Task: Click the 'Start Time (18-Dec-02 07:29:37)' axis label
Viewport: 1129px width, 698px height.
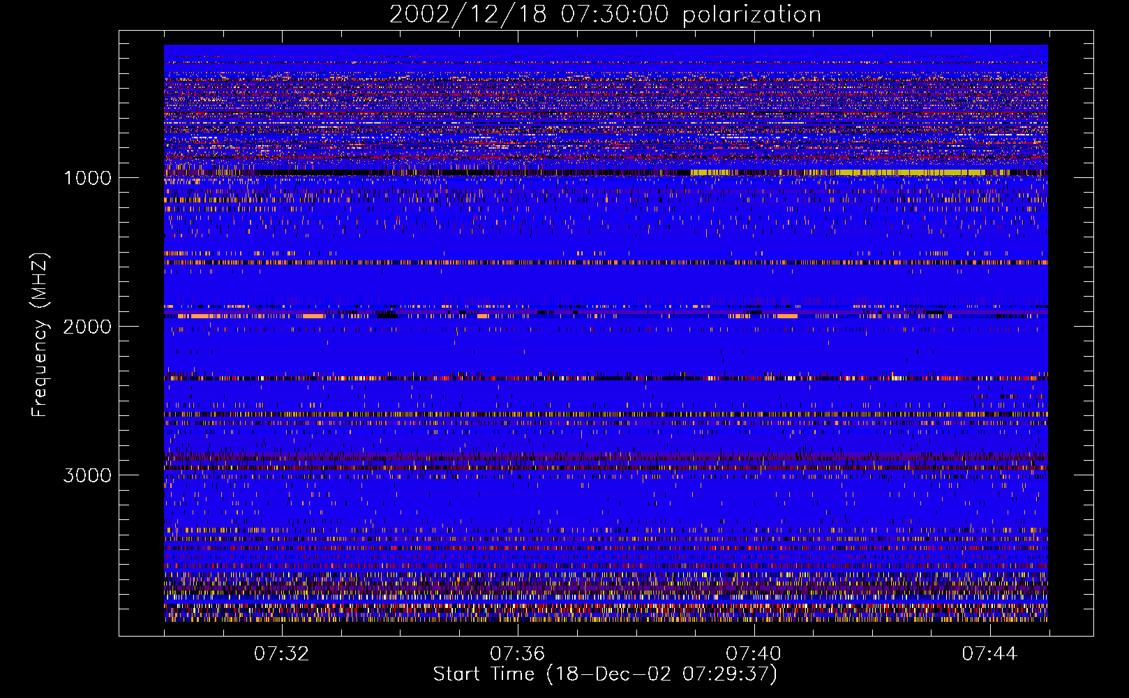Action: [605, 674]
